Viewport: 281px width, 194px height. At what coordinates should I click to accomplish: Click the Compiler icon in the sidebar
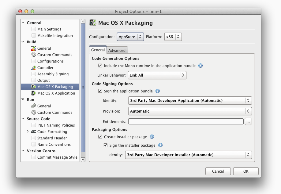click(x=33, y=67)
